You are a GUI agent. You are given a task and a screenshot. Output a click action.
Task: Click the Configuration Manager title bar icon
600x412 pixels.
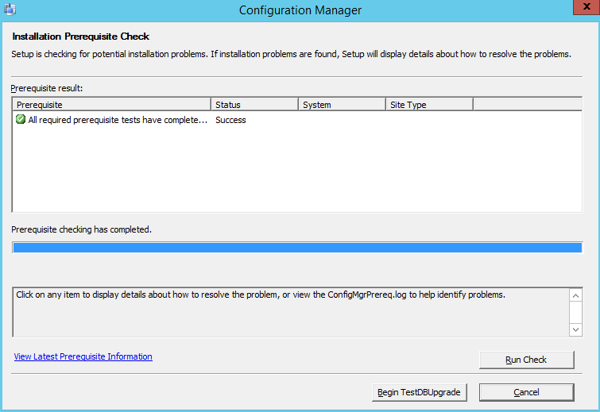coord(10,10)
